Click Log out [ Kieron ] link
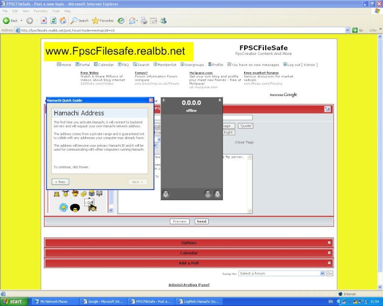383x306 pixels. pyautogui.click(x=301, y=65)
